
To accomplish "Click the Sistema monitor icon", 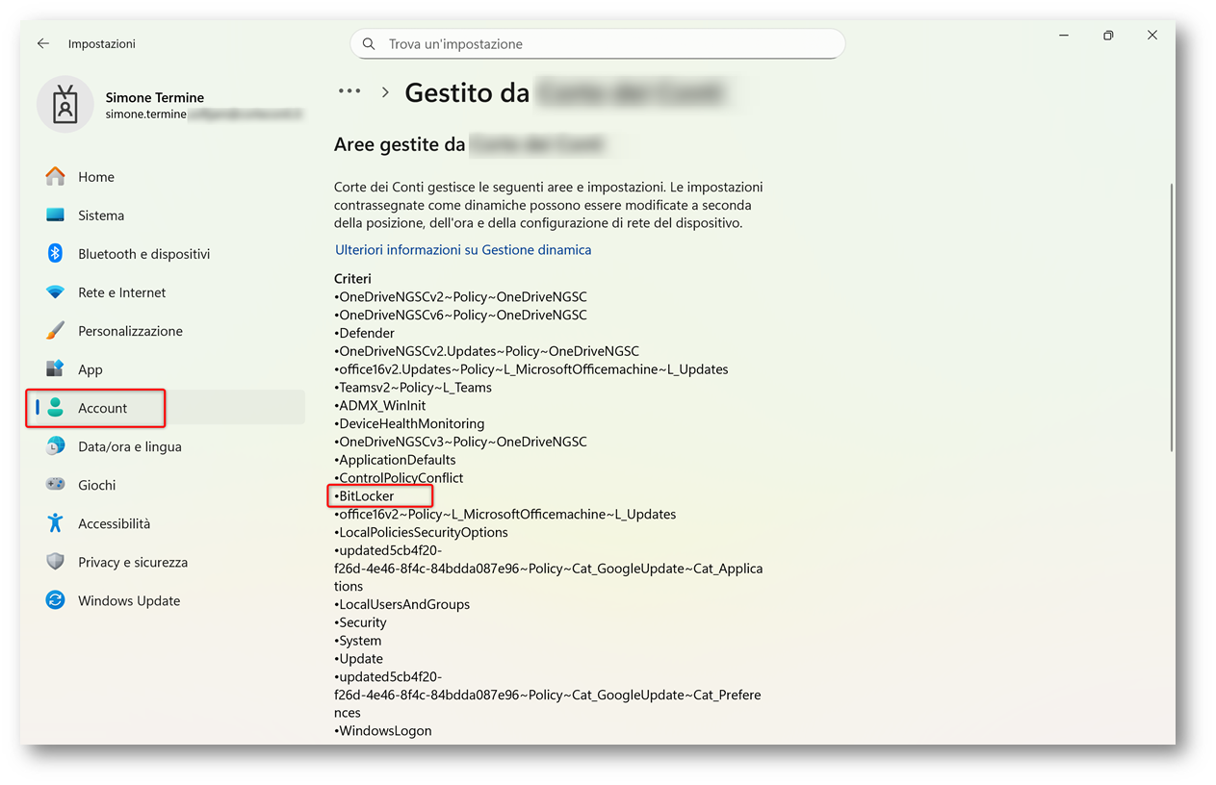I will click(x=56, y=215).
